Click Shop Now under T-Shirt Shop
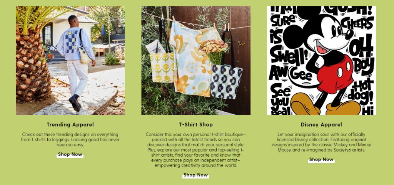The height and width of the screenshot is (185, 394). 196,175
